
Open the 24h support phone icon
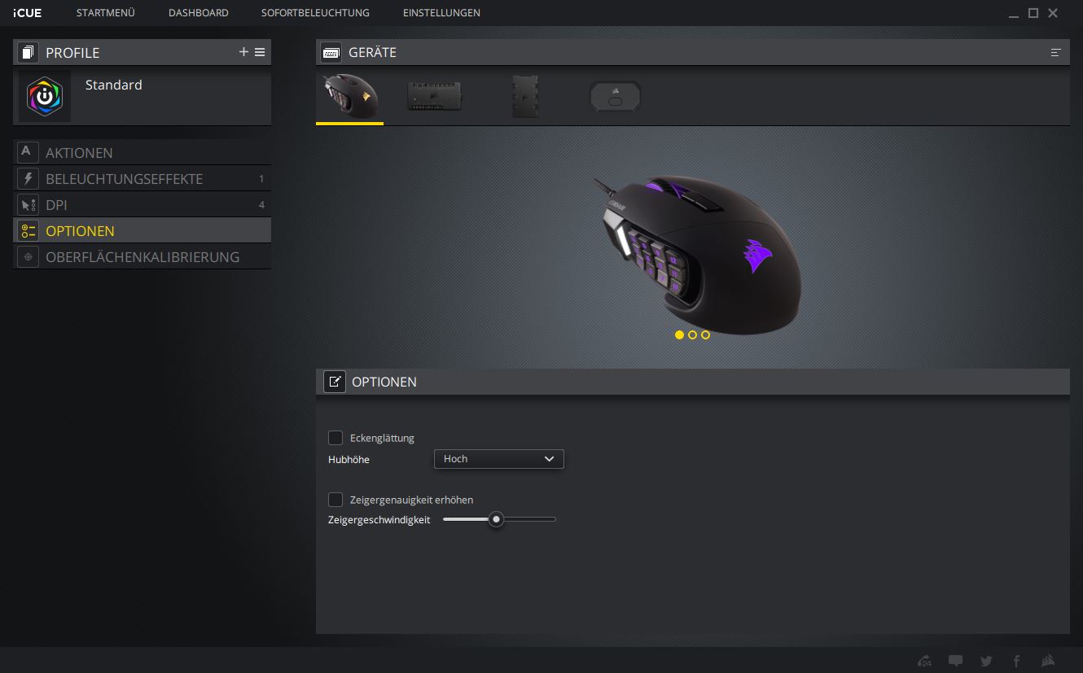click(x=924, y=661)
